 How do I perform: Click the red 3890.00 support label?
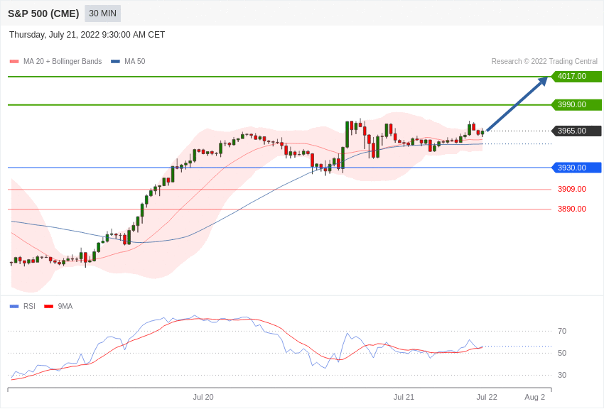point(571,209)
